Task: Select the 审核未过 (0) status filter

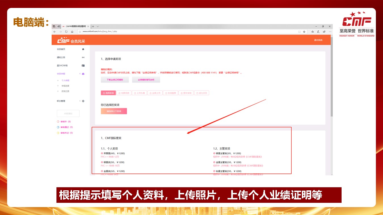Action: pyautogui.click(x=65, y=133)
